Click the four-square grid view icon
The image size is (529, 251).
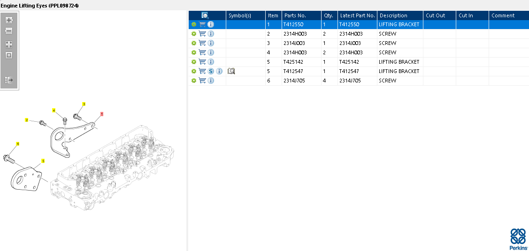pyautogui.click(x=9, y=44)
